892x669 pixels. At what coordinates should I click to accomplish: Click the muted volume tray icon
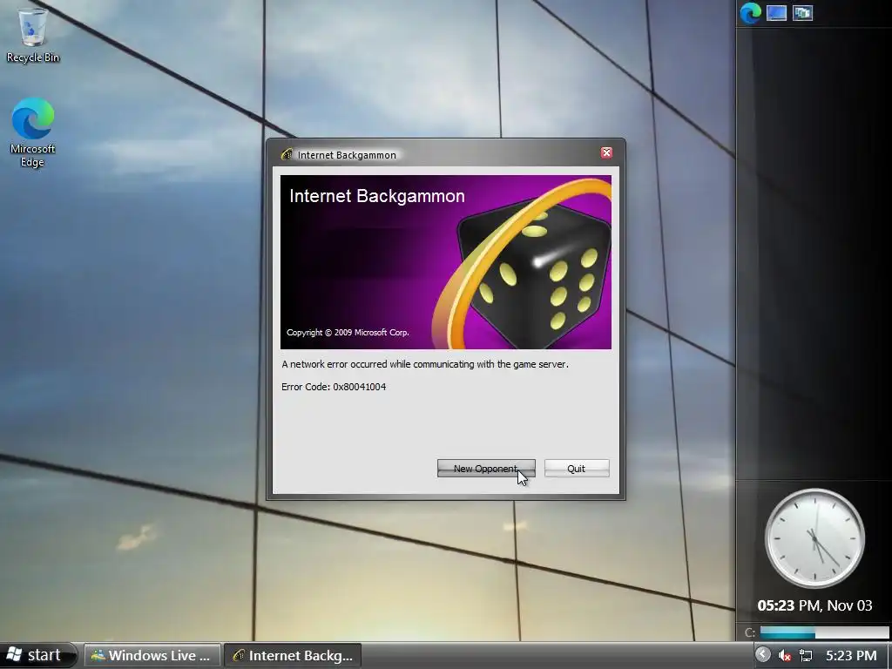785,656
